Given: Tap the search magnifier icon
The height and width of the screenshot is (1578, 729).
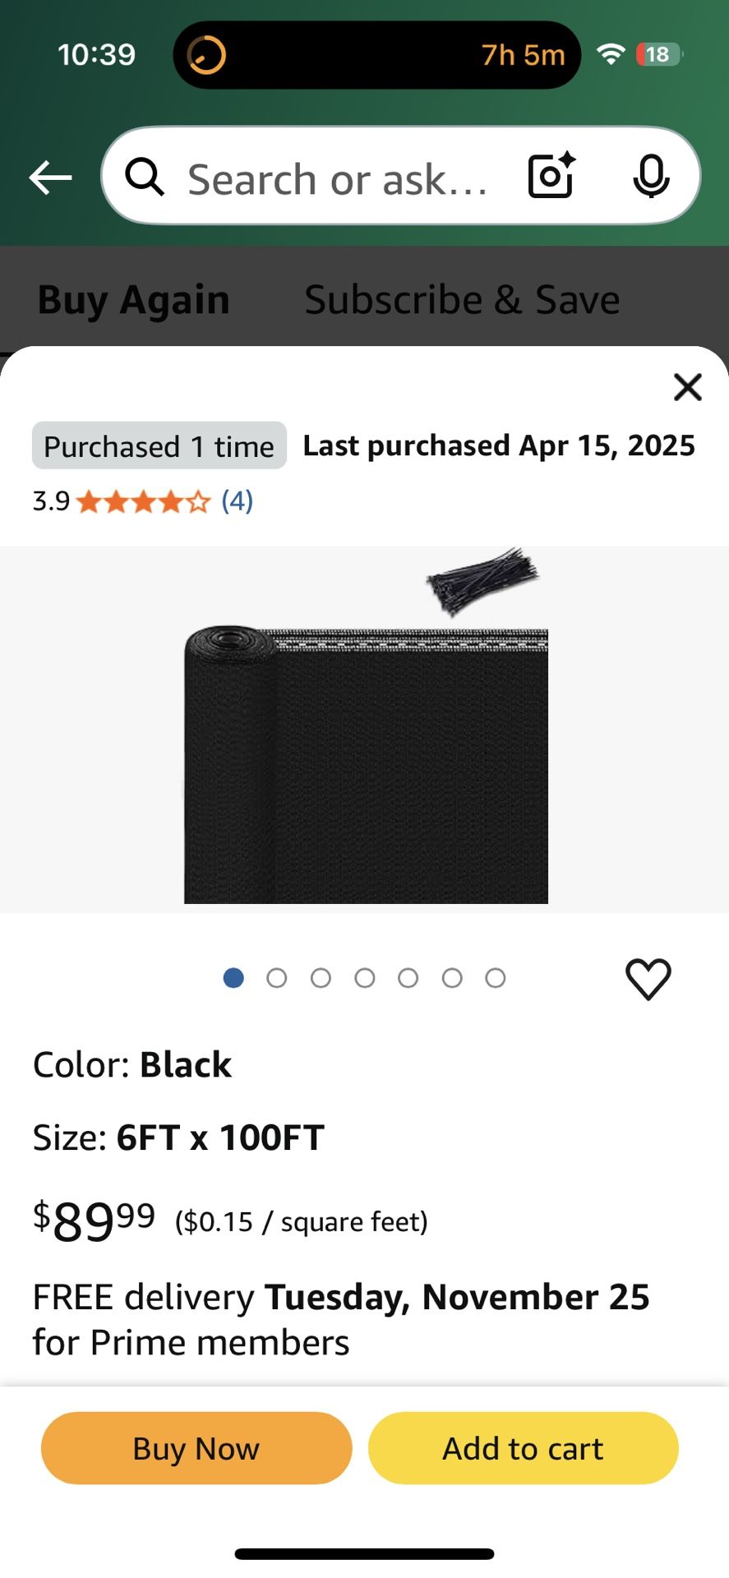Looking at the screenshot, I should 145,178.
